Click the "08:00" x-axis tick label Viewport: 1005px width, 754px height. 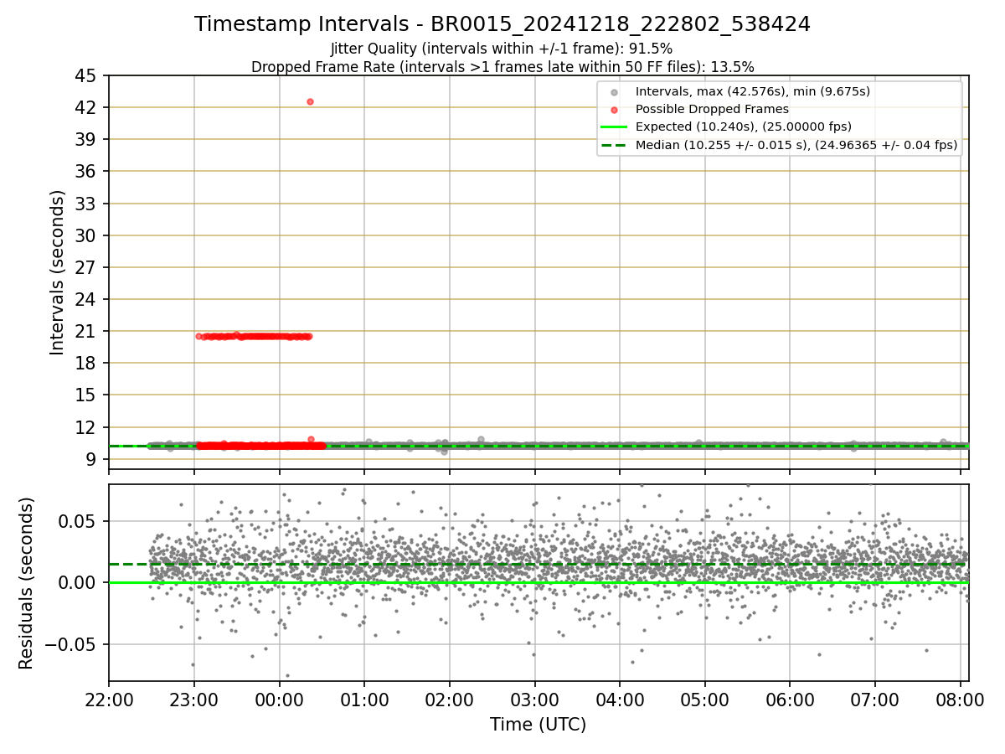960,699
